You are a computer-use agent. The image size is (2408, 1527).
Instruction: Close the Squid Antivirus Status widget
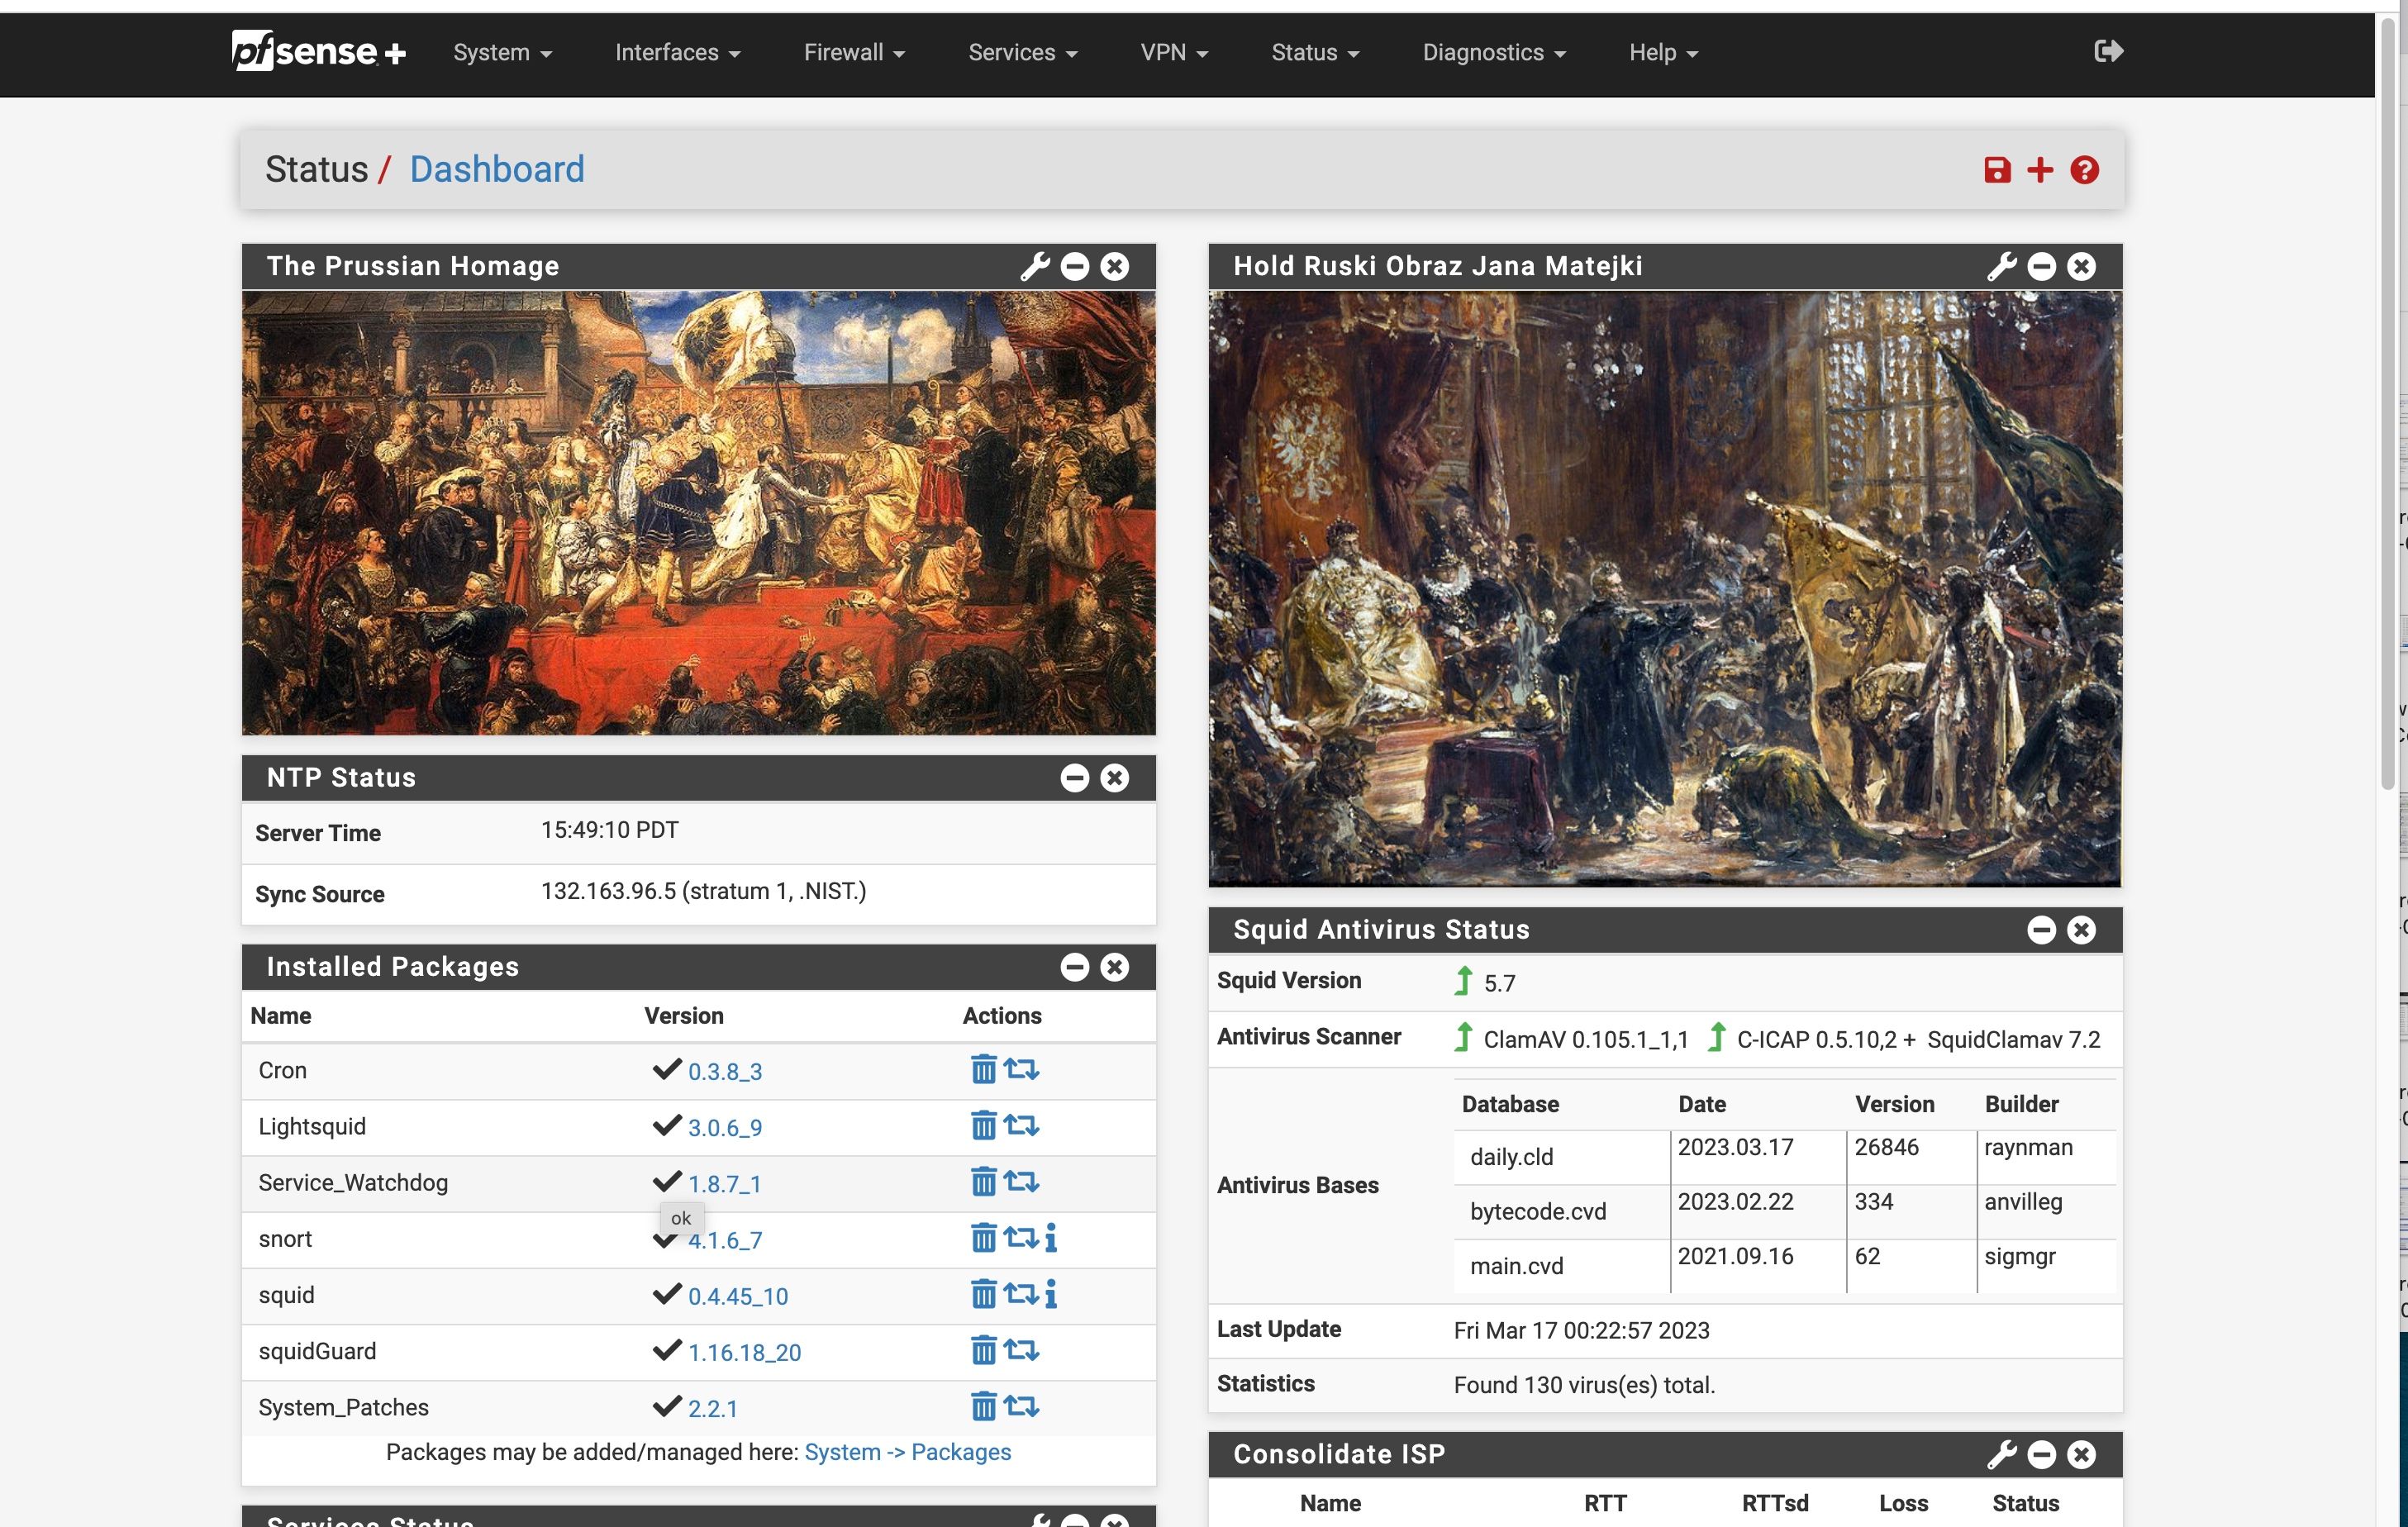[2082, 930]
